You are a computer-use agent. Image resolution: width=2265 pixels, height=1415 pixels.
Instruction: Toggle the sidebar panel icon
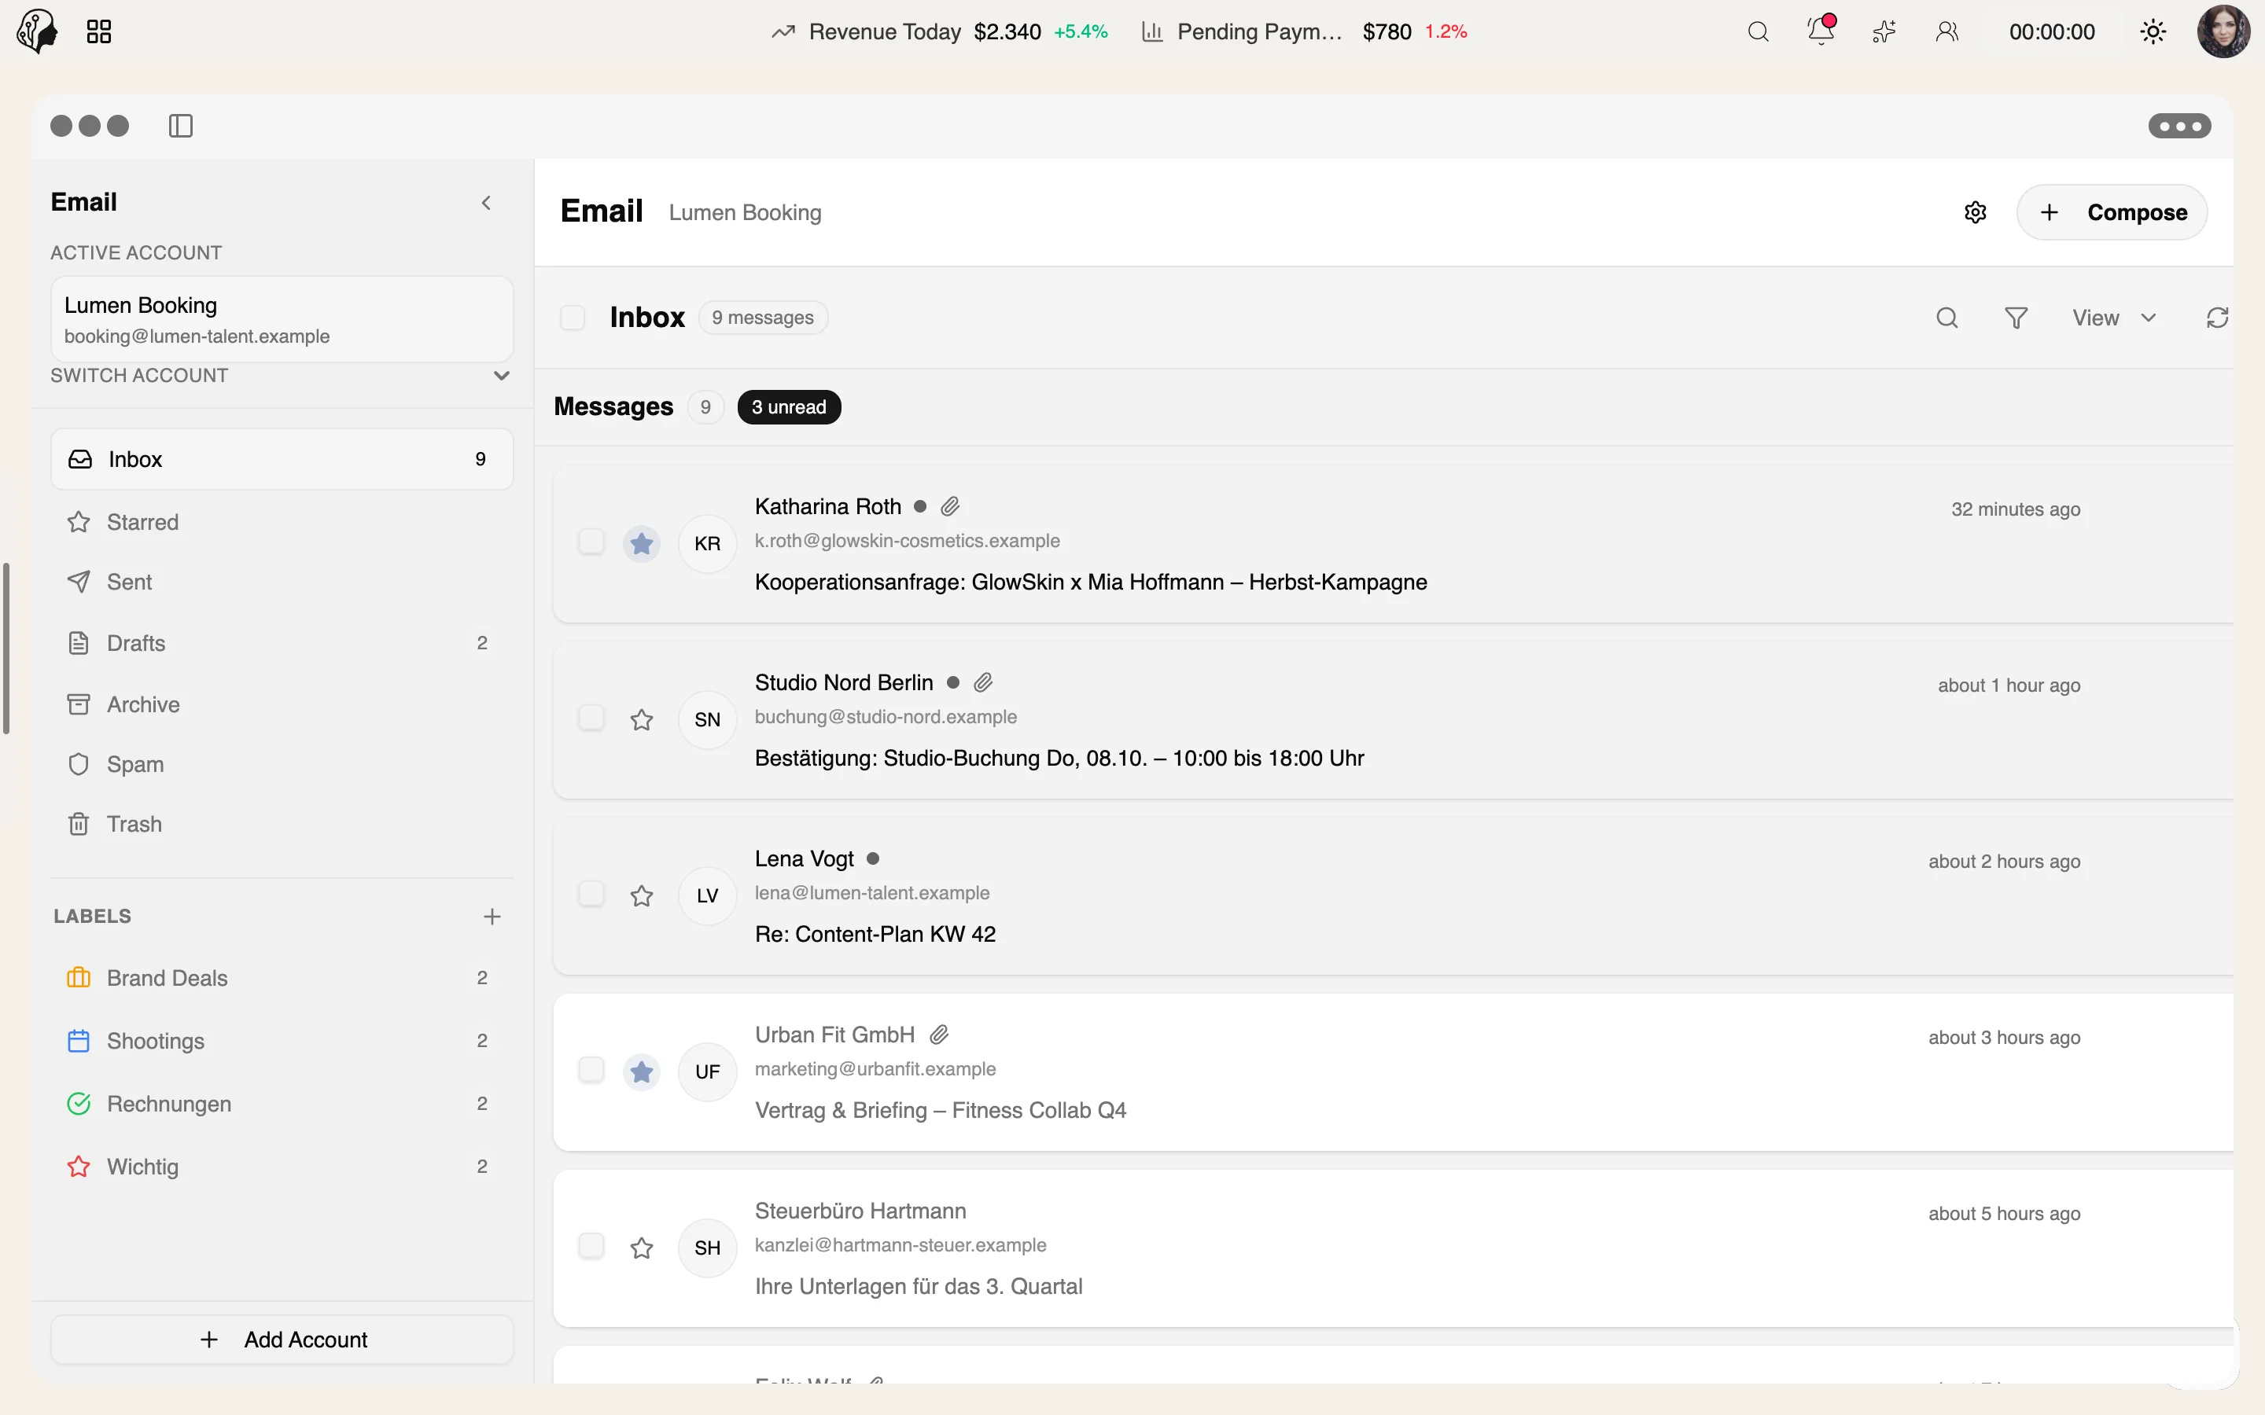point(181,126)
